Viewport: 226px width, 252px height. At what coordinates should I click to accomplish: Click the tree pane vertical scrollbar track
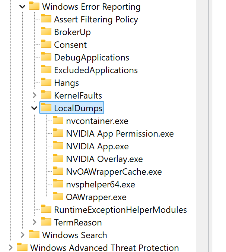(x=202, y=126)
